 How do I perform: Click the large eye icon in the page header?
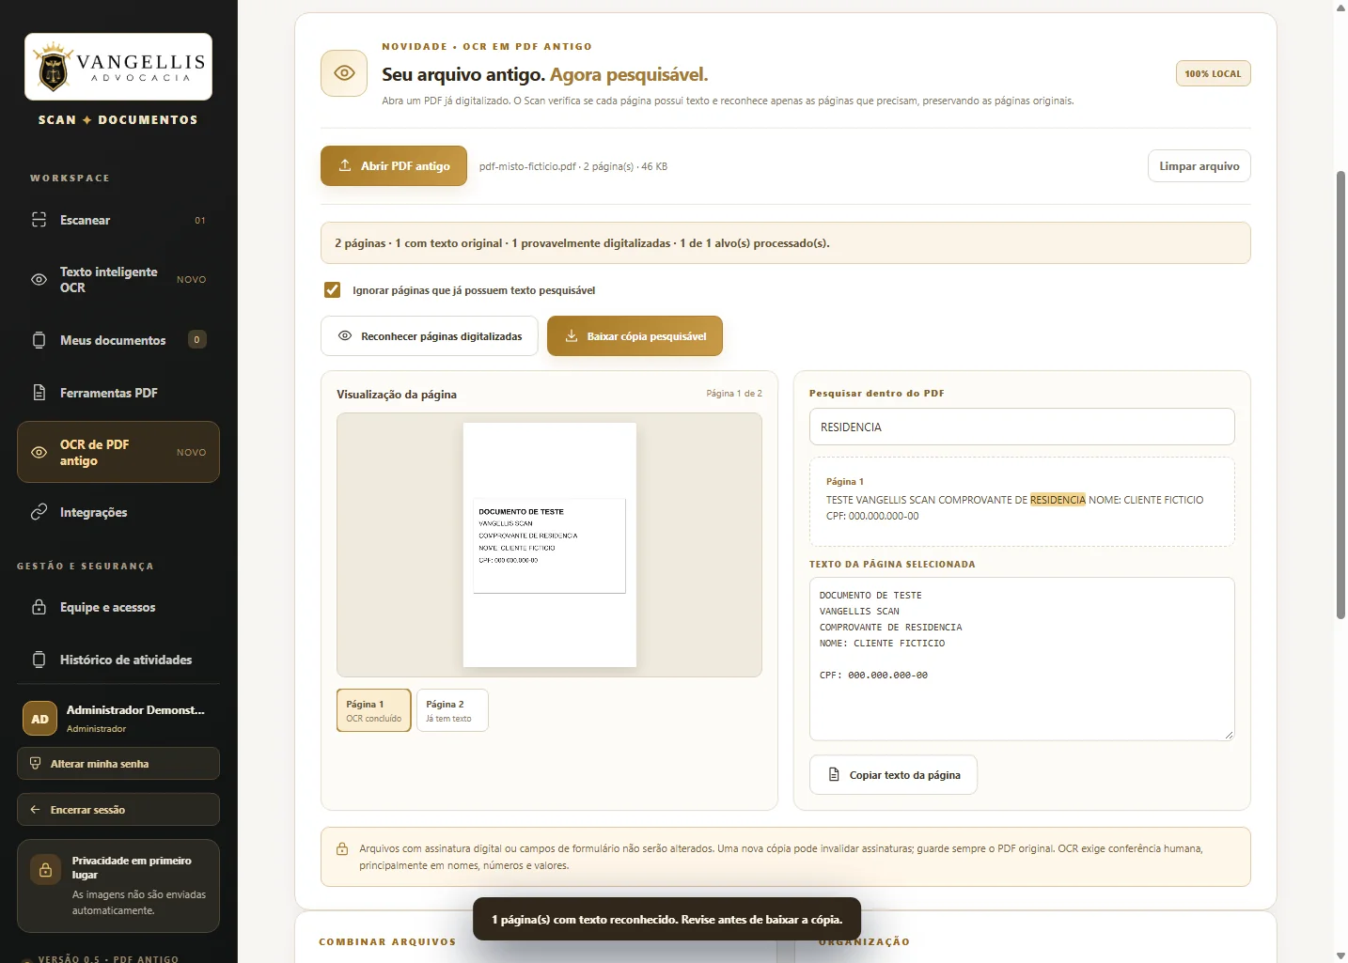pyautogui.click(x=344, y=73)
